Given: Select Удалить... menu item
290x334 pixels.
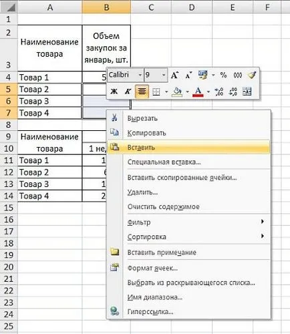Looking at the screenshot, I should [x=188, y=192].
